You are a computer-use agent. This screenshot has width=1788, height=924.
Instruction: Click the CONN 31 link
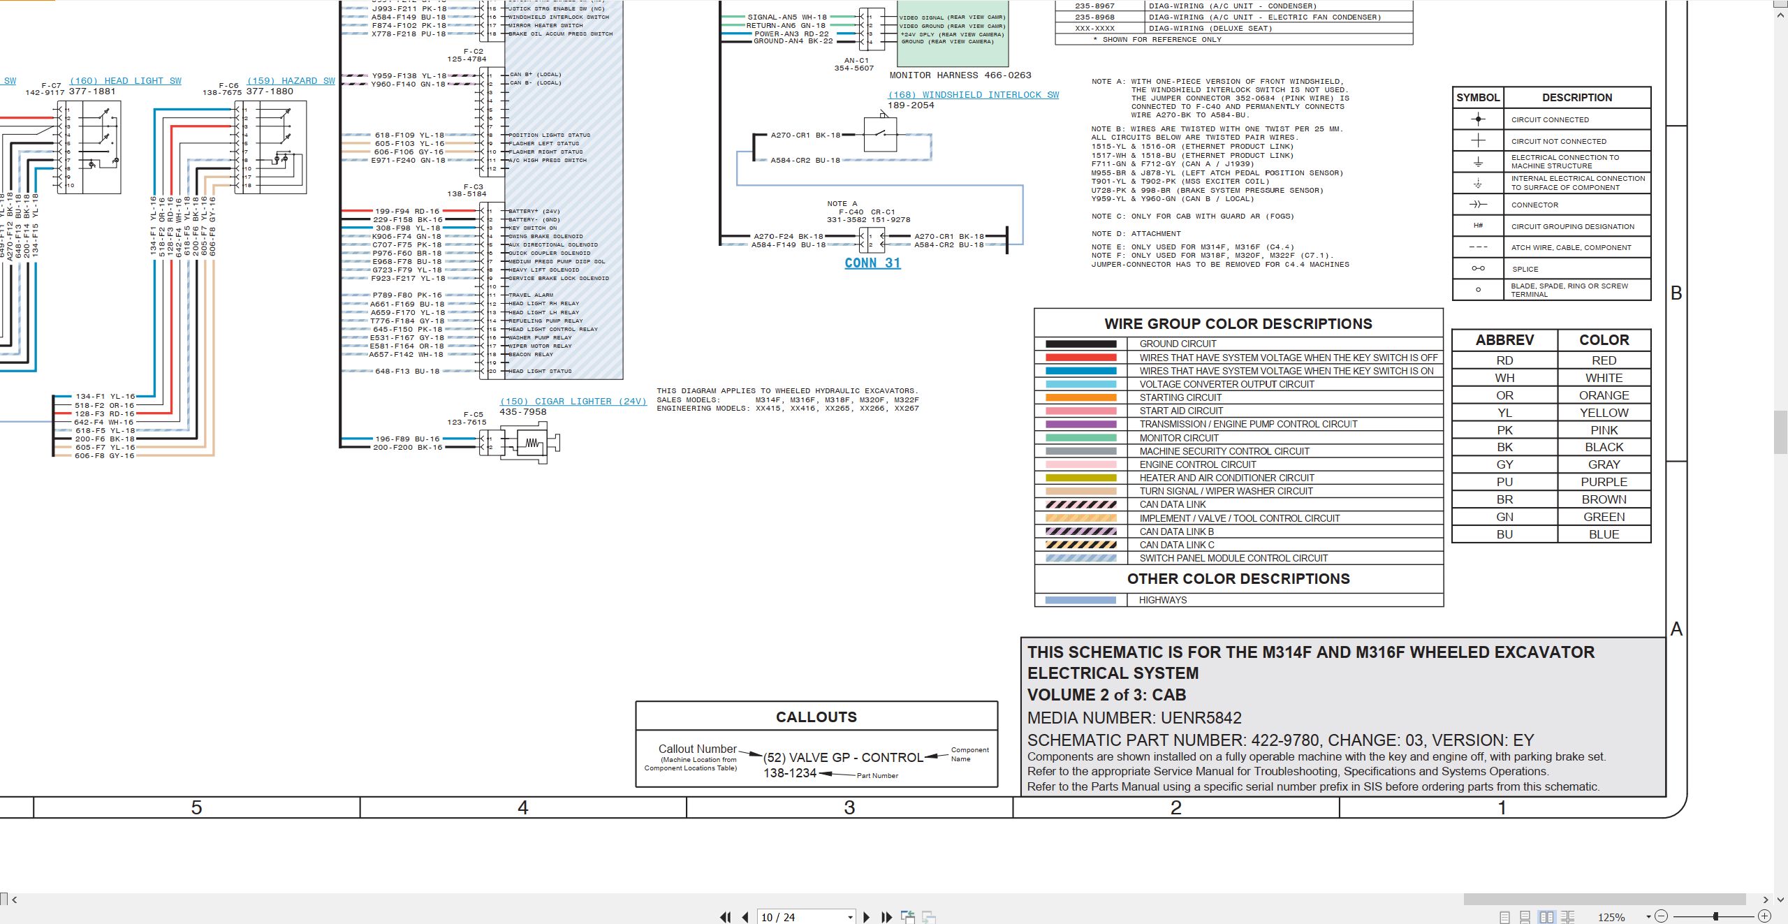tap(872, 263)
